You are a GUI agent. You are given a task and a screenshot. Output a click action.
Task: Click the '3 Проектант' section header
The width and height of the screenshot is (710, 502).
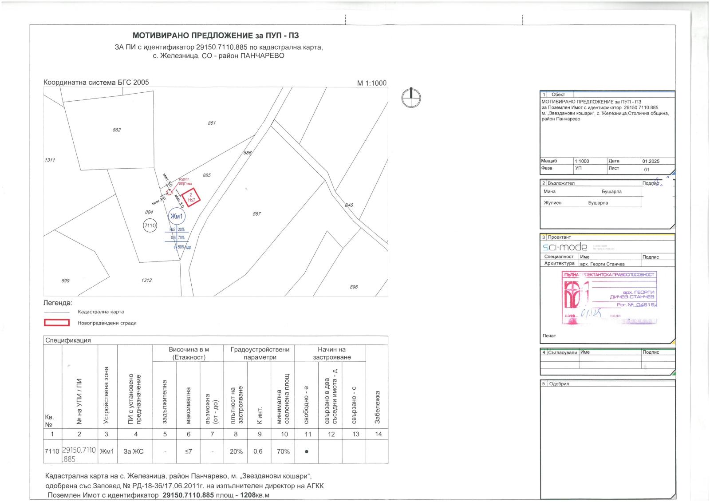click(x=556, y=237)
